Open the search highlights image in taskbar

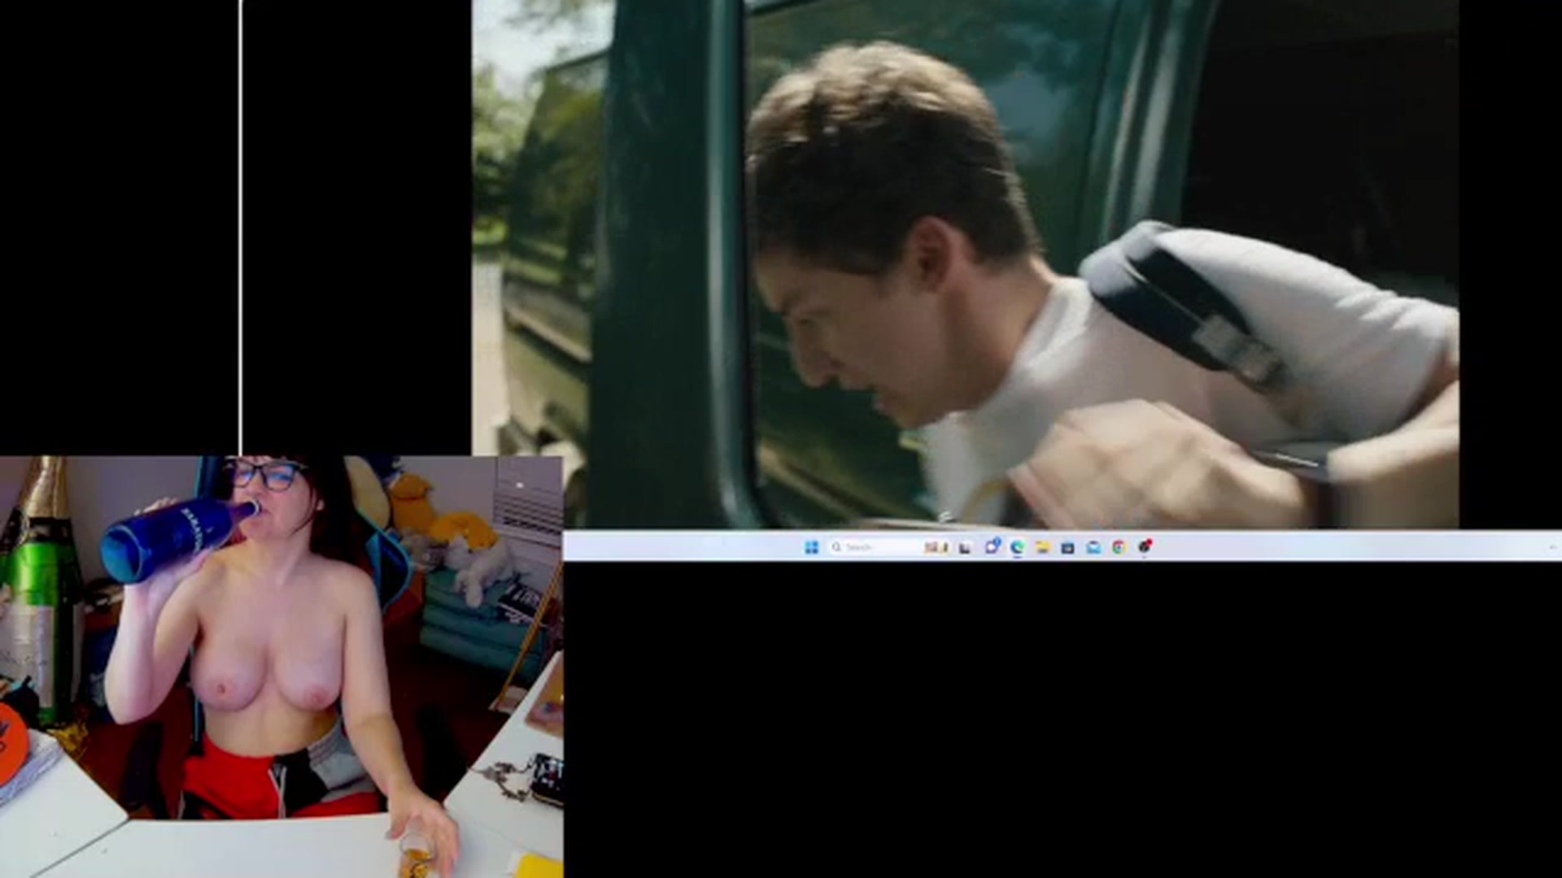[936, 547]
